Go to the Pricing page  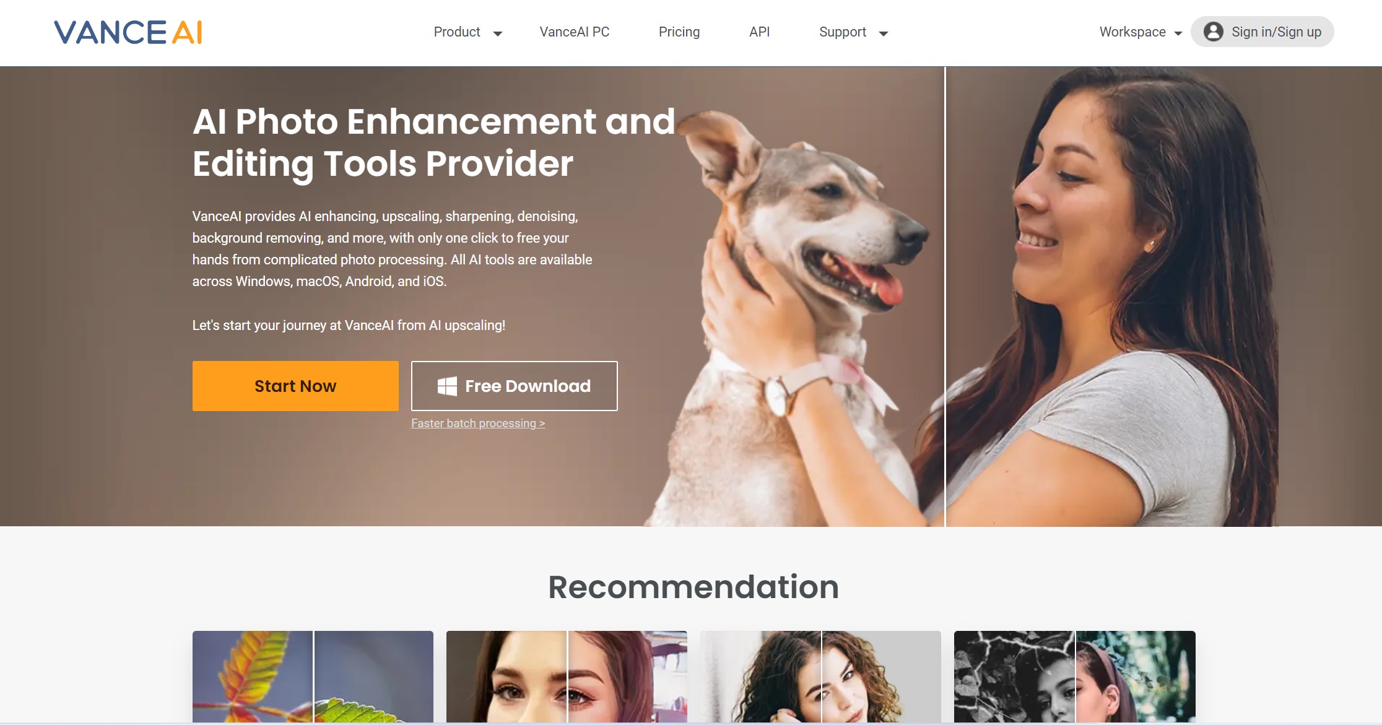click(679, 32)
